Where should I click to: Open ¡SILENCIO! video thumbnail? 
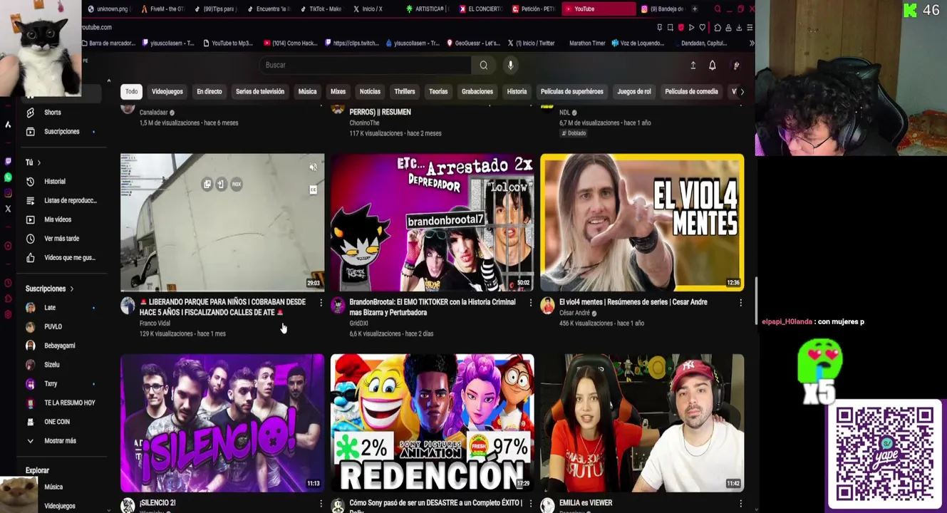point(222,423)
